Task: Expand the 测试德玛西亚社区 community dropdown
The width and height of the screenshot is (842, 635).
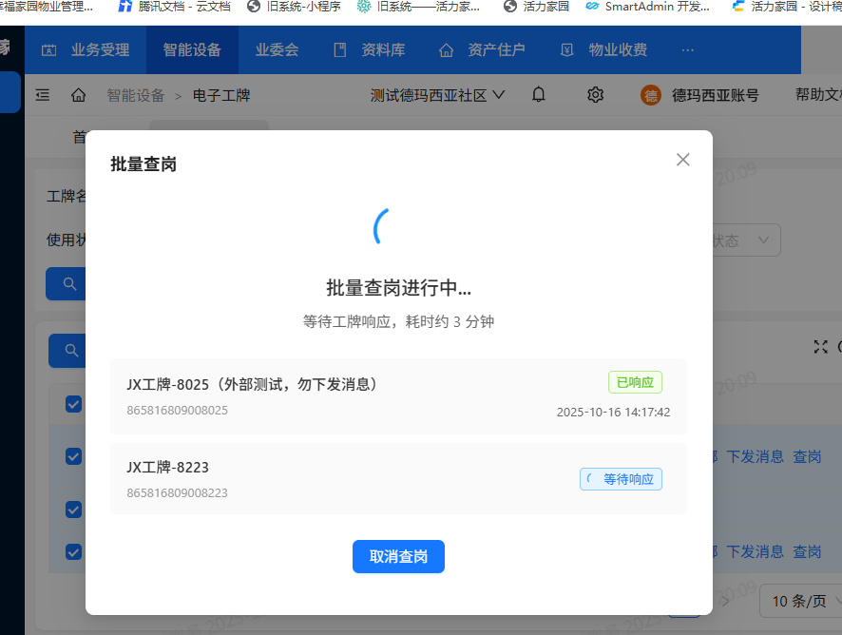Action: point(437,95)
